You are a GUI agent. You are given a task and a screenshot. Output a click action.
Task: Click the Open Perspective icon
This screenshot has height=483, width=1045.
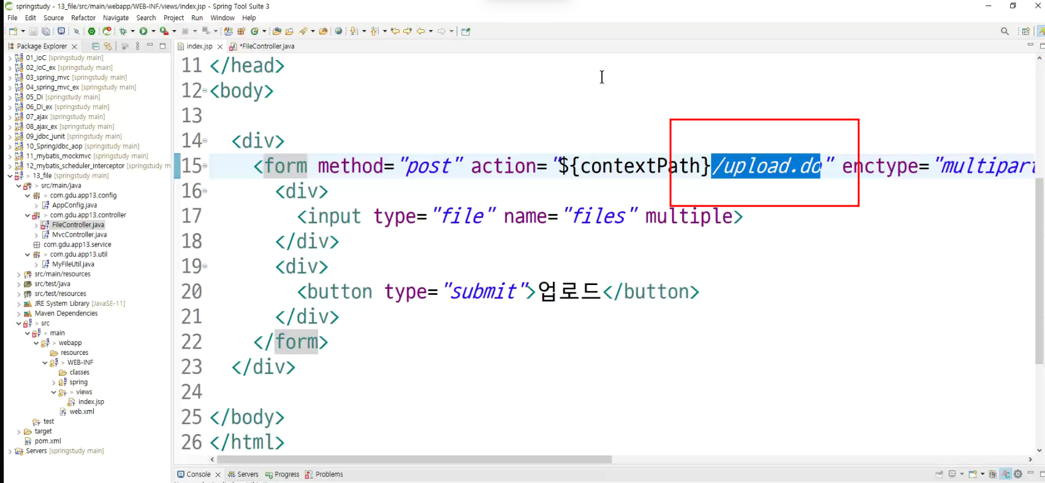coord(1025,31)
